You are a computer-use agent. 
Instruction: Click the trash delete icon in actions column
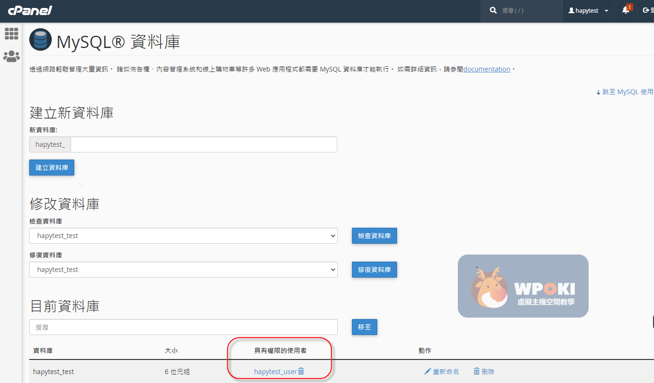click(477, 371)
